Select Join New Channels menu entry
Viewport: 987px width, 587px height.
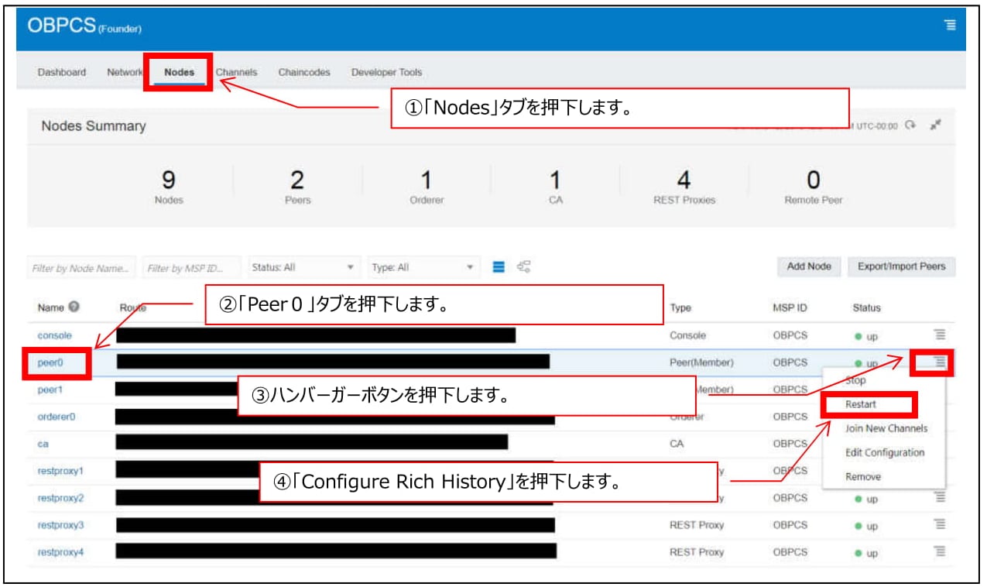pos(886,428)
